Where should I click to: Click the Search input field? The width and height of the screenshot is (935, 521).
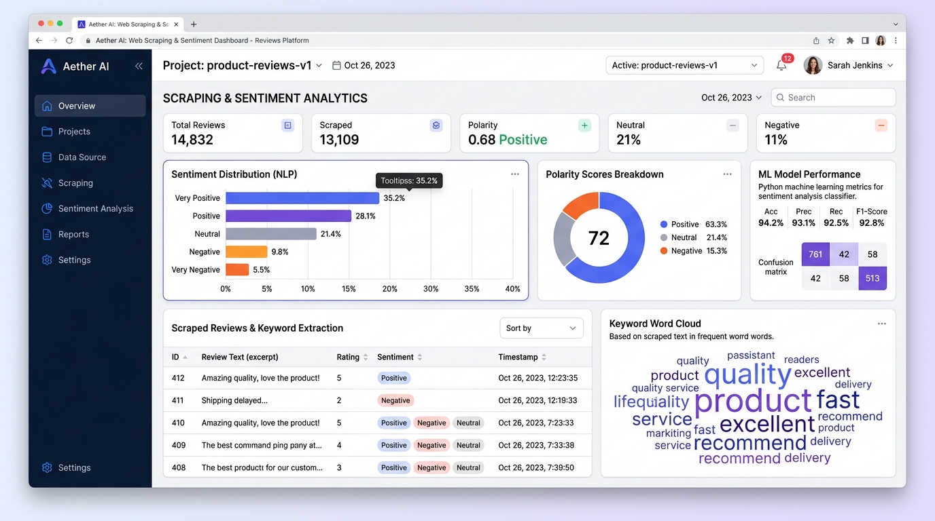click(x=833, y=98)
